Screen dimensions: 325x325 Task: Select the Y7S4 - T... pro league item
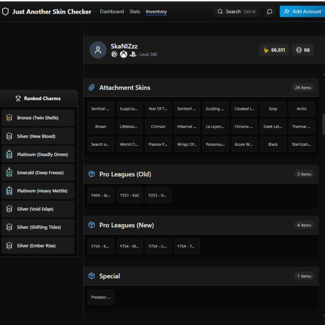point(187,246)
